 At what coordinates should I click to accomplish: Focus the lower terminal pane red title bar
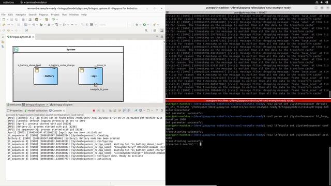(x=248, y=101)
